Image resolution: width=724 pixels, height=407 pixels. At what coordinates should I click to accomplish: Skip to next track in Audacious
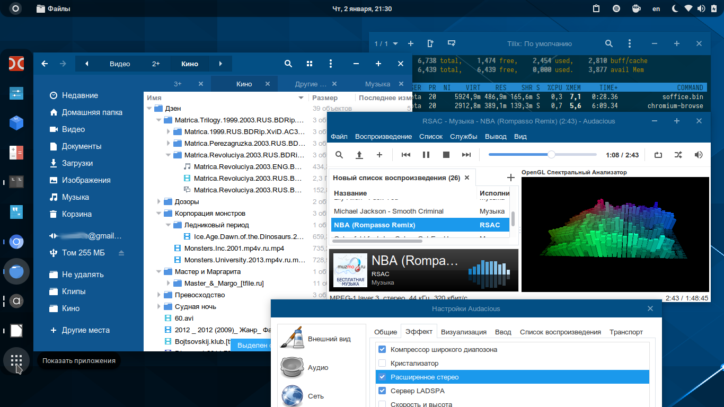[x=466, y=155]
